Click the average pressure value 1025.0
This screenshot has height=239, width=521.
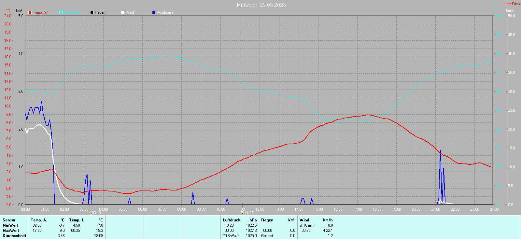(x=251, y=236)
